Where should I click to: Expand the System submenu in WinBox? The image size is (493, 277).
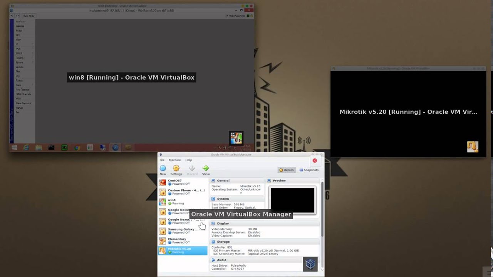click(x=24, y=62)
